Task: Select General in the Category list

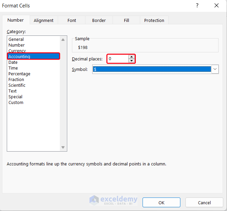Action: (33, 39)
